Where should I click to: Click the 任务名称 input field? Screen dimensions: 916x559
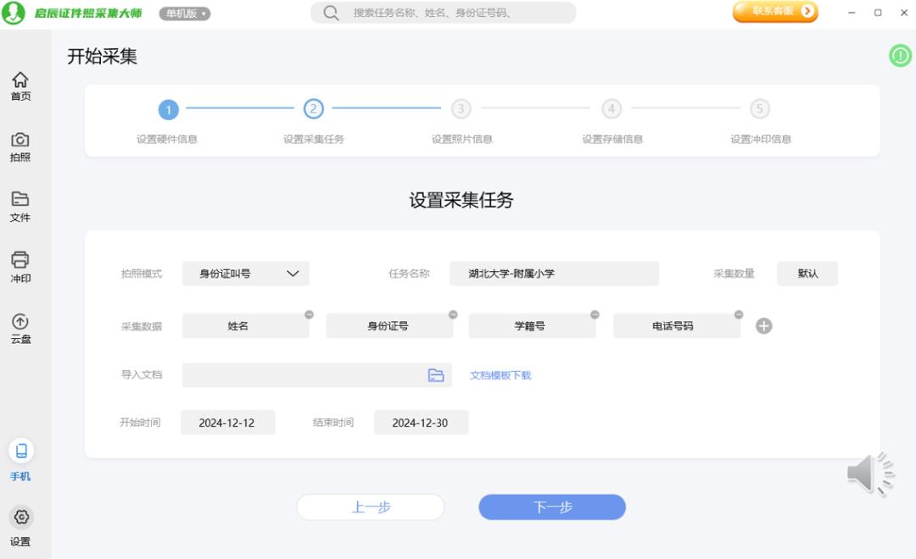tap(554, 274)
